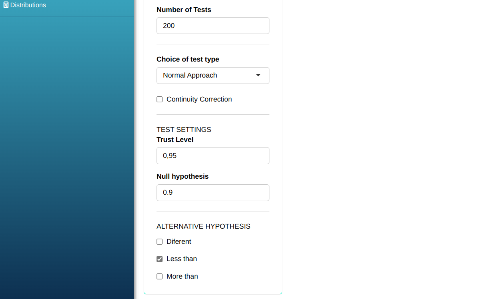Click the ALTERNATIVE HYPOTHESIS heading

tap(203, 226)
